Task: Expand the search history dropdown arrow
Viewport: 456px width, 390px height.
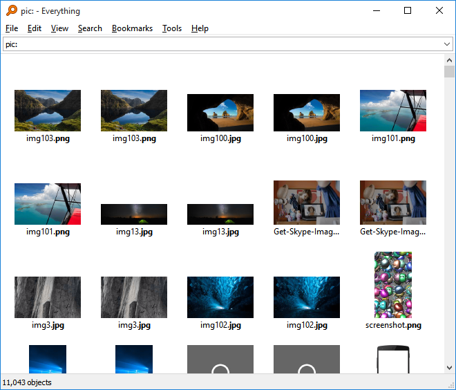Action: pos(447,44)
